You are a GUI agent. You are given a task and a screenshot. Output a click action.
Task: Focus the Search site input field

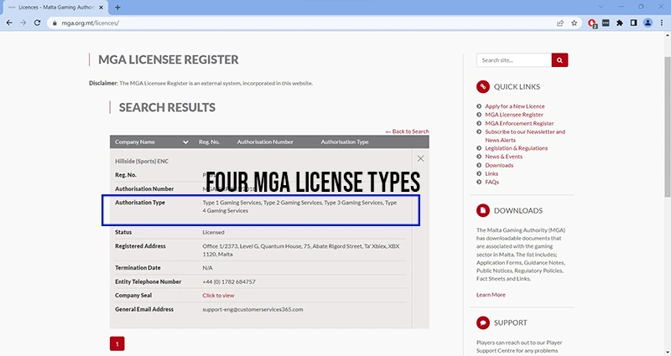pyautogui.click(x=514, y=60)
